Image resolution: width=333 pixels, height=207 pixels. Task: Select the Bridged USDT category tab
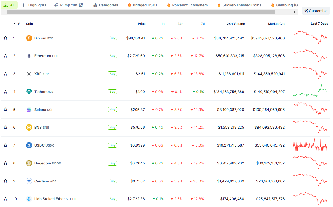coord(143,5)
